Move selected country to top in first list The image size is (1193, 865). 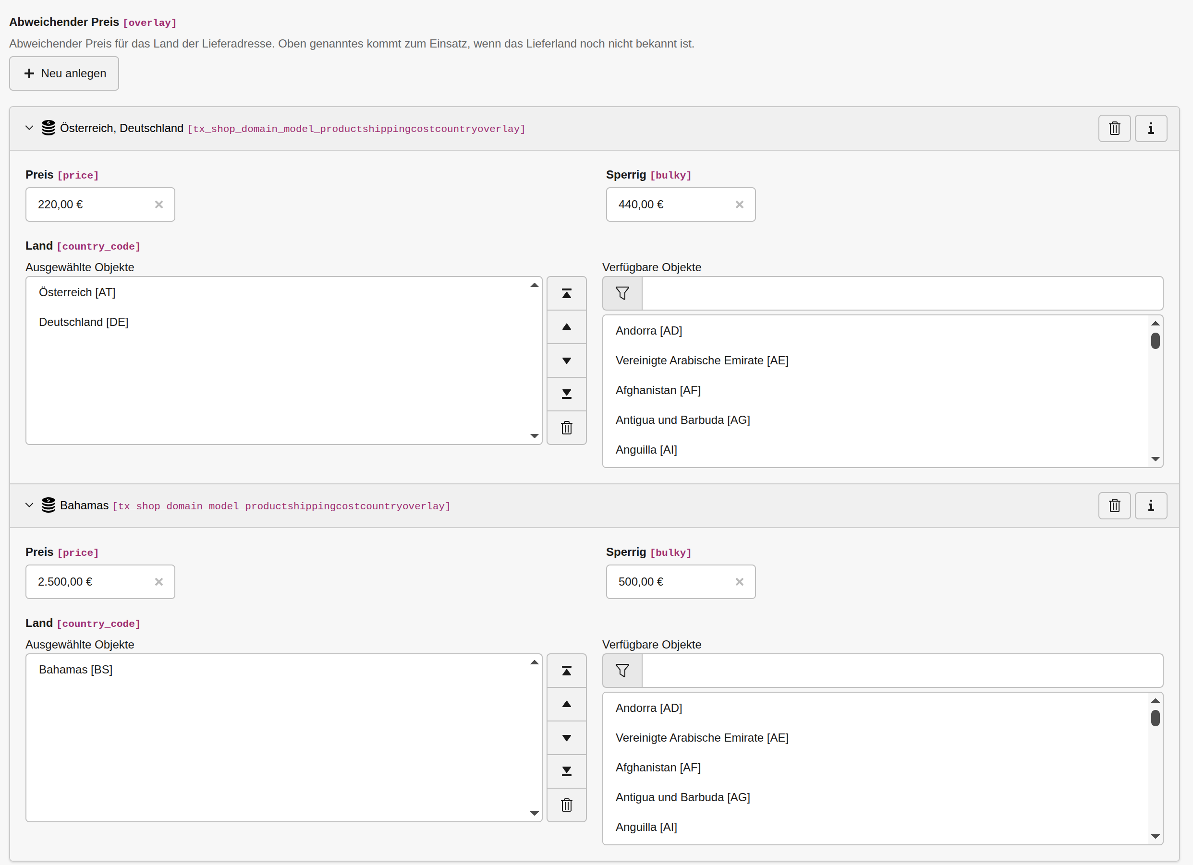click(x=566, y=293)
